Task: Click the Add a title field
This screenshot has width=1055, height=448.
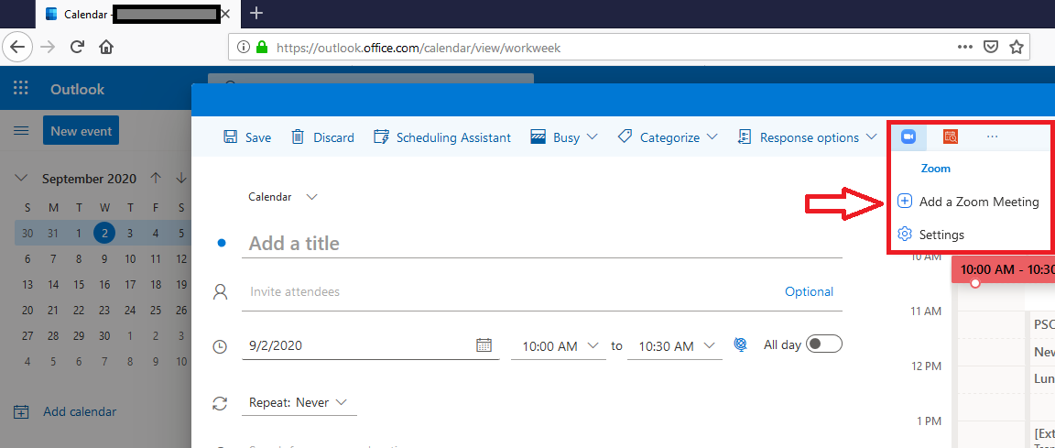Action: coord(541,244)
